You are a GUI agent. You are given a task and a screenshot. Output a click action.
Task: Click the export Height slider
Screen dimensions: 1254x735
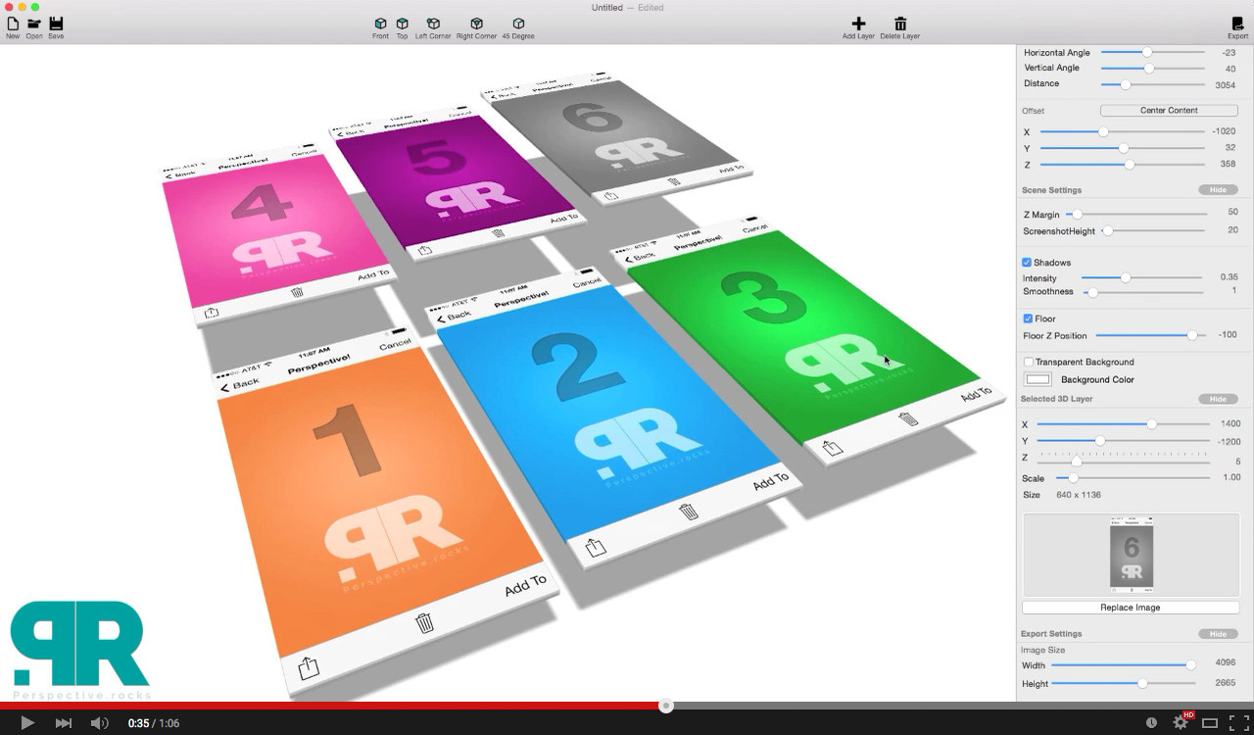[x=1124, y=683]
